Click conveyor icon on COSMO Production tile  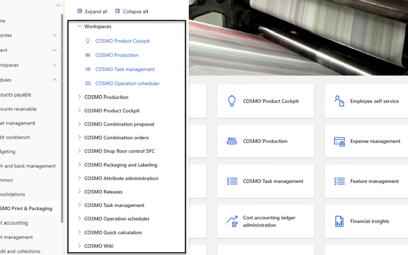pyautogui.click(x=232, y=141)
